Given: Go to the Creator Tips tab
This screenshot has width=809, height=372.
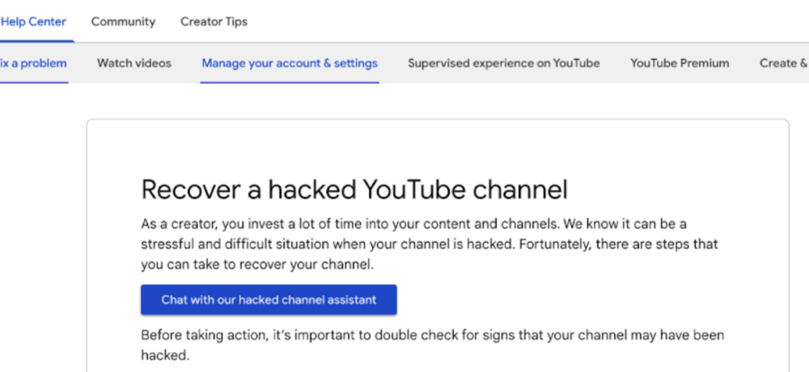Looking at the screenshot, I should (214, 22).
